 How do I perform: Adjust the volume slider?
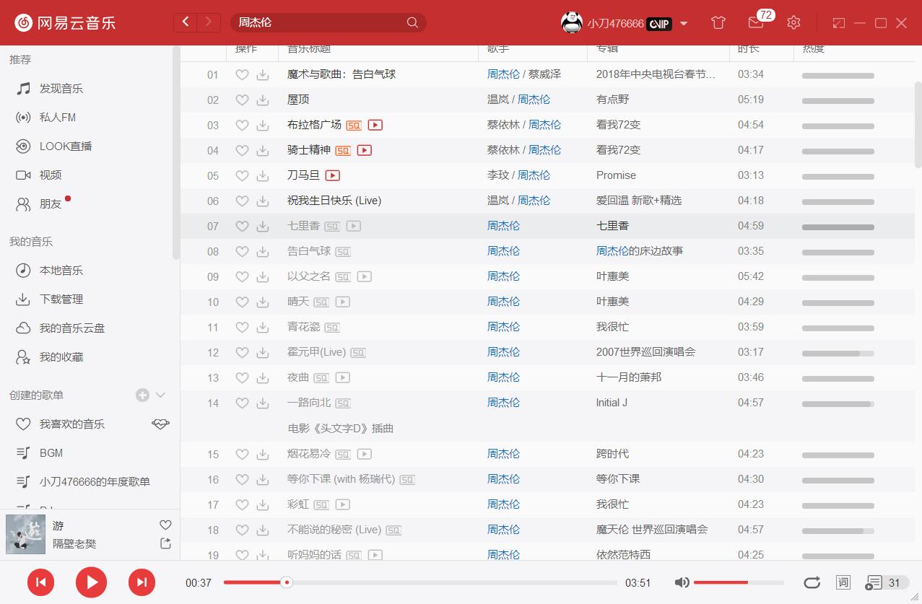[x=738, y=582]
